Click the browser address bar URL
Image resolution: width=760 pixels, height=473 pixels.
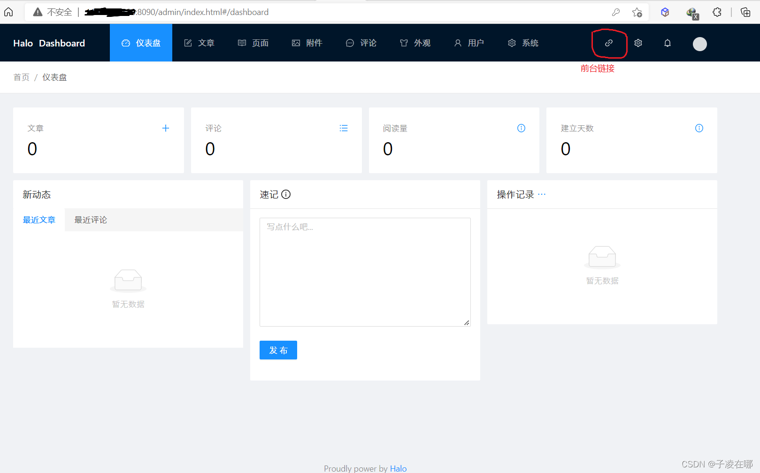click(177, 12)
